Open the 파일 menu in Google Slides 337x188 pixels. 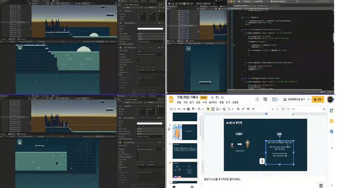coord(179,102)
